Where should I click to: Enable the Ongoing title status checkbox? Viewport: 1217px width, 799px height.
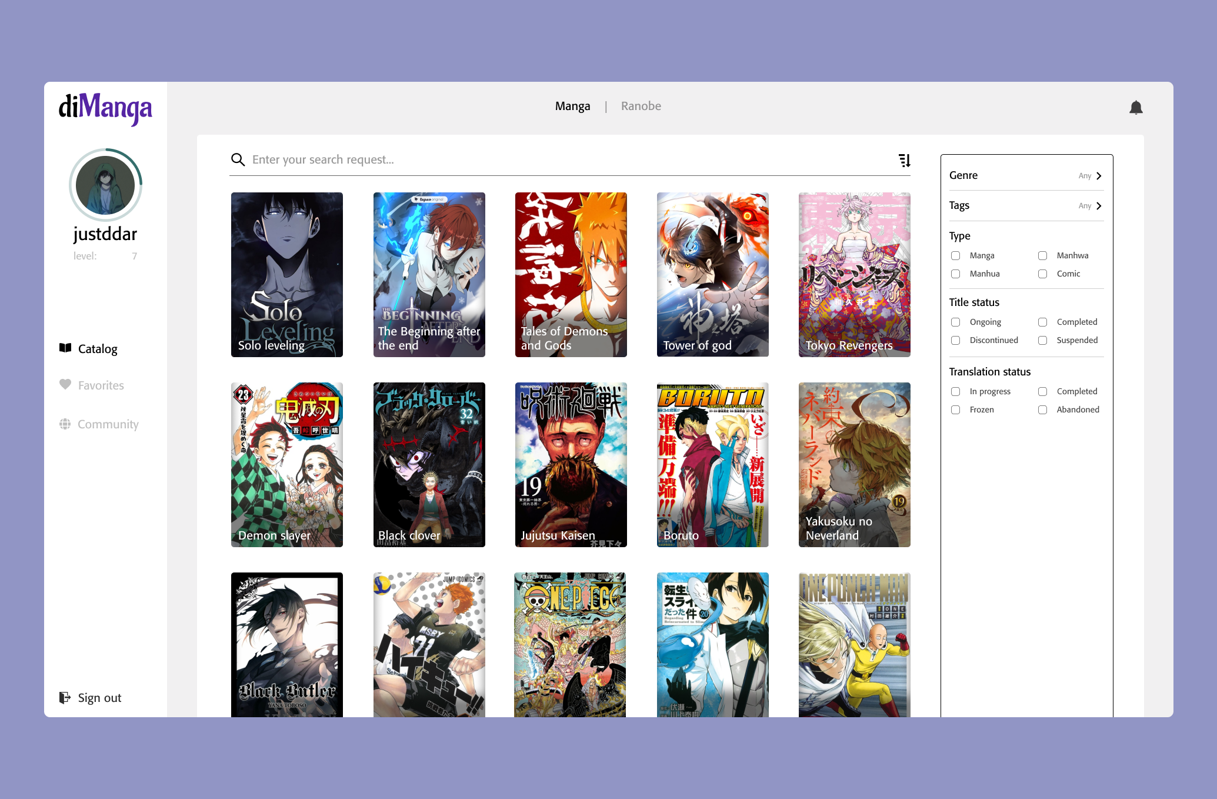click(955, 322)
